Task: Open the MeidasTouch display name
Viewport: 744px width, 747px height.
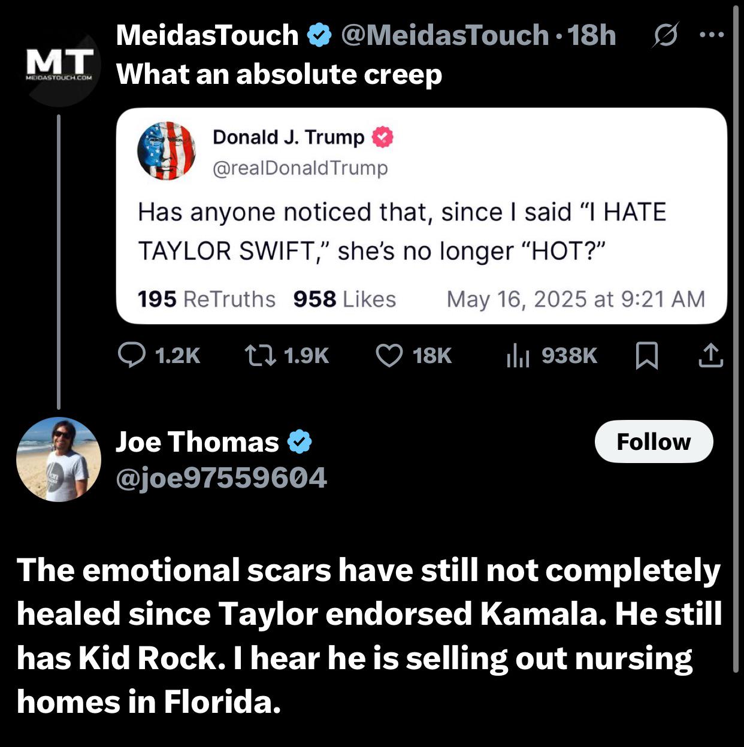Action: coord(207,35)
